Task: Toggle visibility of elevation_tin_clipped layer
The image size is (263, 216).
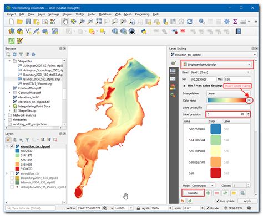Action: 12,146
